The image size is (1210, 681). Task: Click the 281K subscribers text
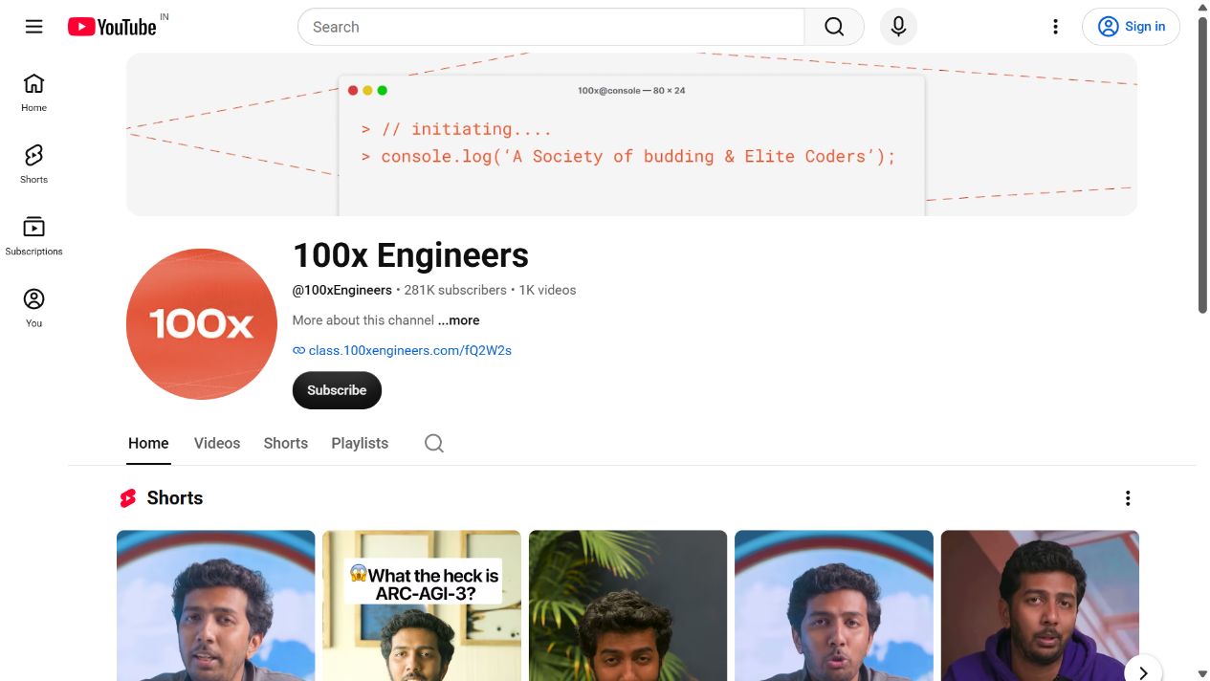pyautogui.click(x=455, y=290)
